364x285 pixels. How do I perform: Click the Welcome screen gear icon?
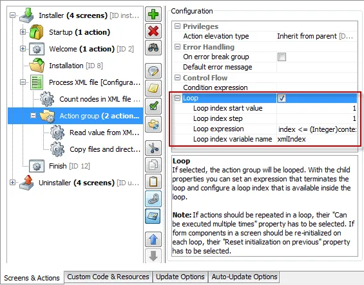coord(37,49)
